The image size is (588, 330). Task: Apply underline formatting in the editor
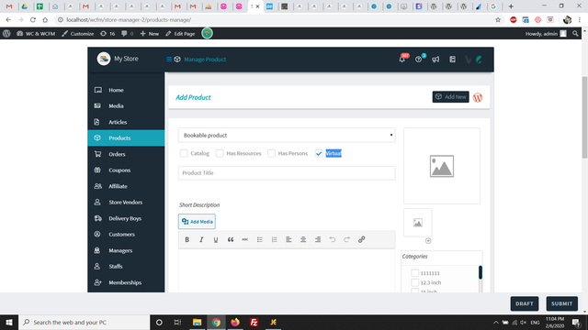tap(216, 239)
